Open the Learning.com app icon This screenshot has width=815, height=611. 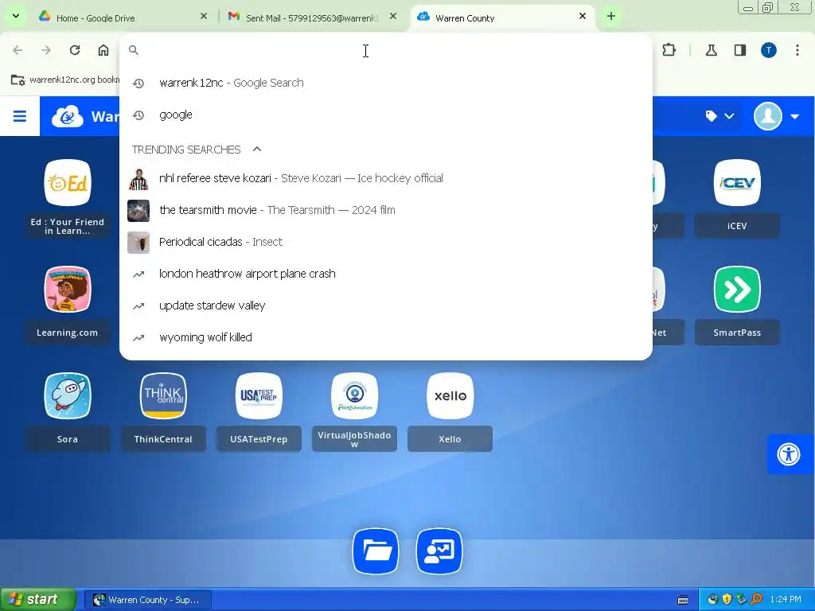click(x=68, y=289)
